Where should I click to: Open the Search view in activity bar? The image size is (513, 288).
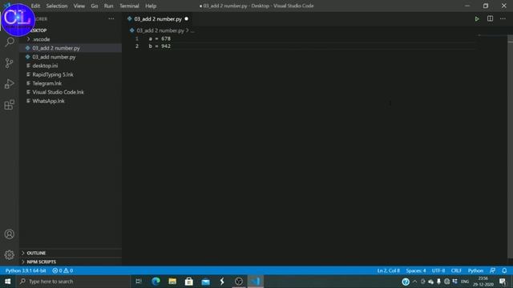coord(10,42)
